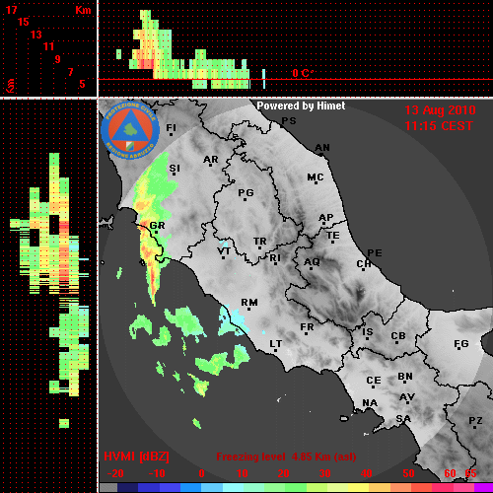Click the RM city label on map

(249, 303)
